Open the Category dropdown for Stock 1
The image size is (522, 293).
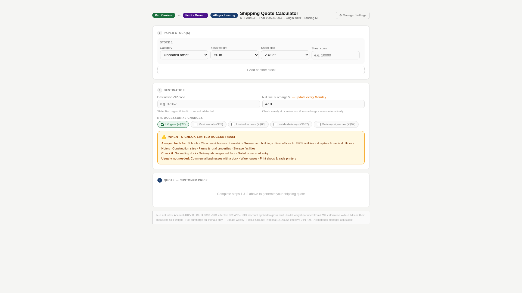tap(184, 55)
